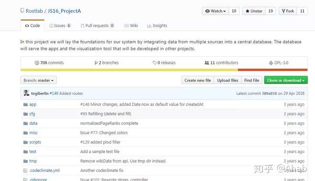Click Upload files button

coord(227,80)
